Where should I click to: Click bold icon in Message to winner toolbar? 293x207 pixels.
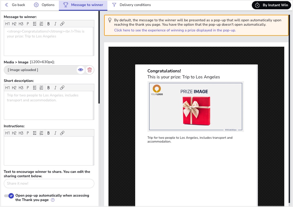pyautogui.click(x=49, y=24)
